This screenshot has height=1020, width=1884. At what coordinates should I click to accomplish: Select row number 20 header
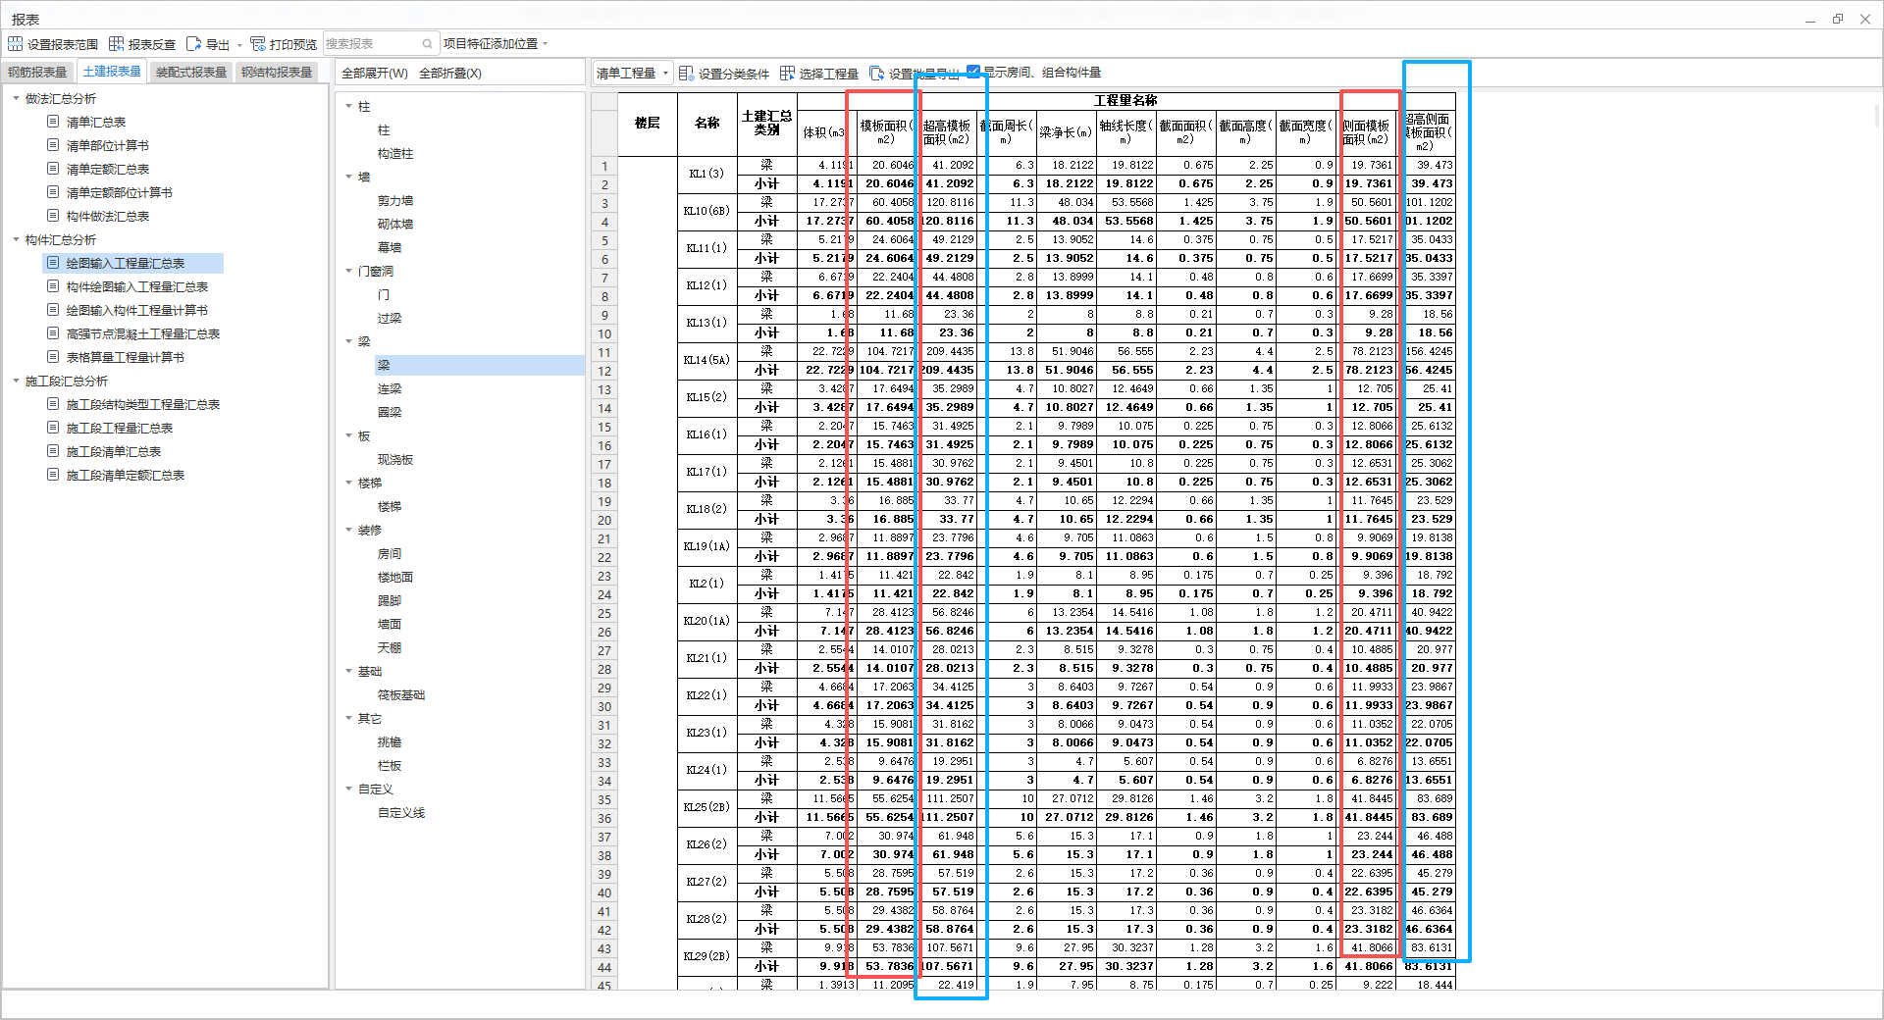604,520
